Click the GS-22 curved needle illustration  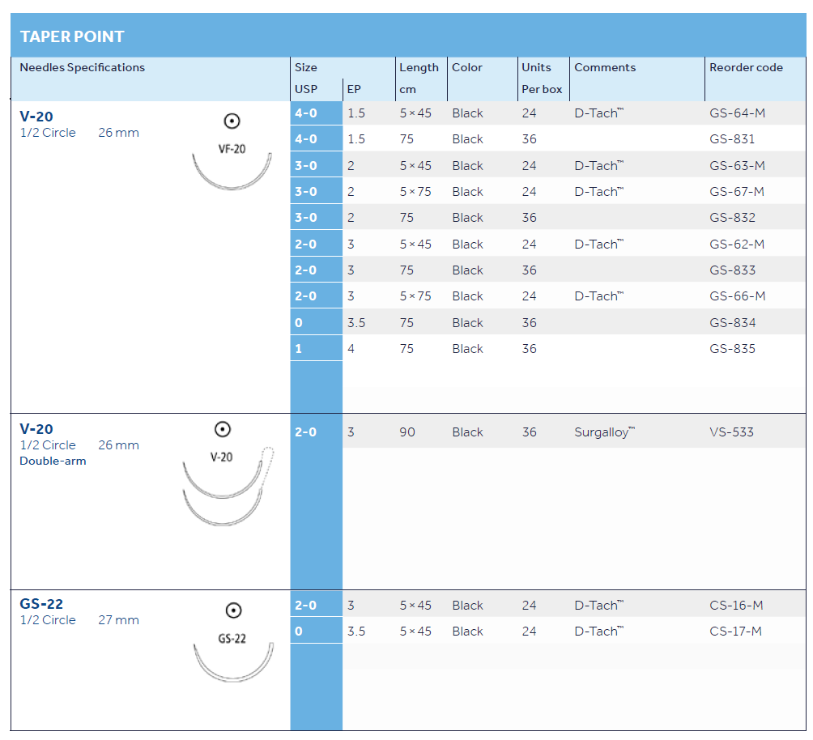tap(234, 664)
